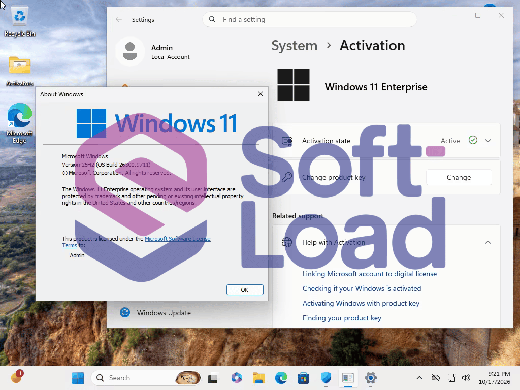Show hidden tray icons chevron
Image resolution: width=520 pixels, height=390 pixels.
pyautogui.click(x=419, y=378)
